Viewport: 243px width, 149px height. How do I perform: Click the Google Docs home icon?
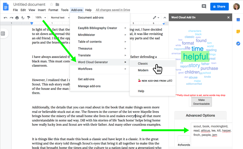coord(6,7)
